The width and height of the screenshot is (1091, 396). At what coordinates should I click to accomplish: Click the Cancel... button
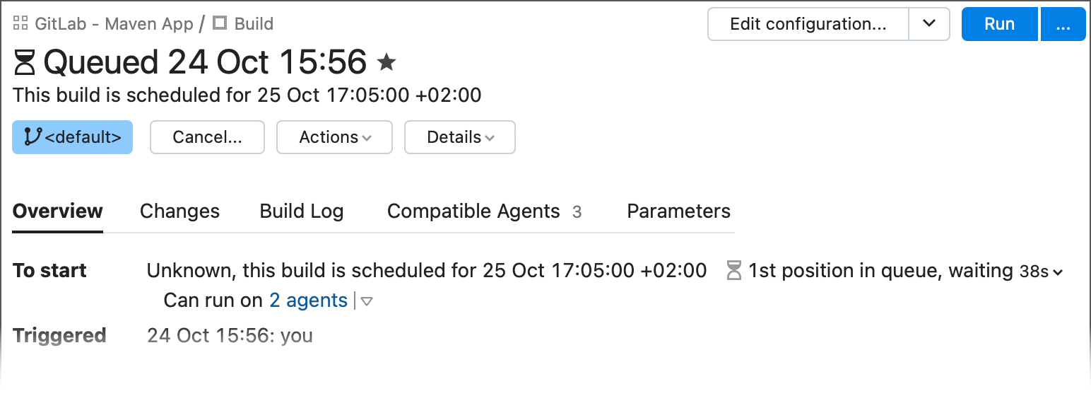coord(207,137)
